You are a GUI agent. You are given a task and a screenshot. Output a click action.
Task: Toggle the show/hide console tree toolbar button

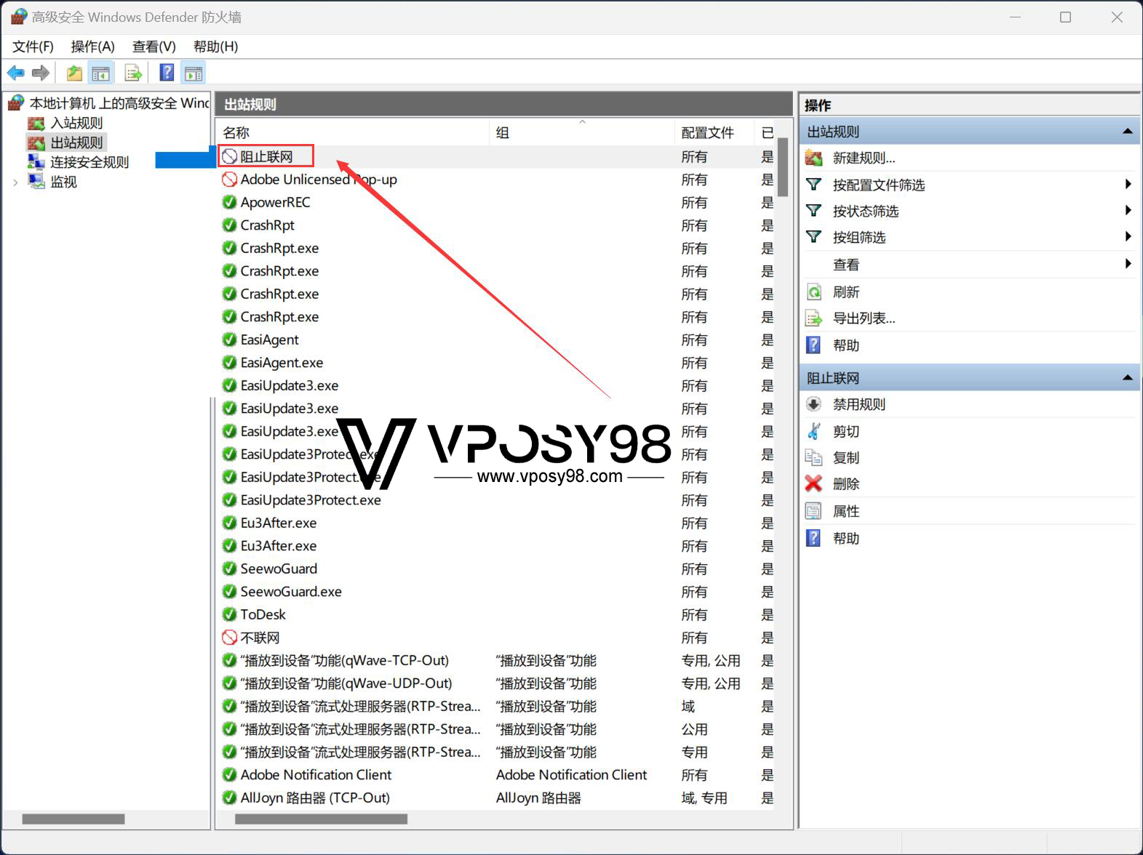(x=100, y=73)
